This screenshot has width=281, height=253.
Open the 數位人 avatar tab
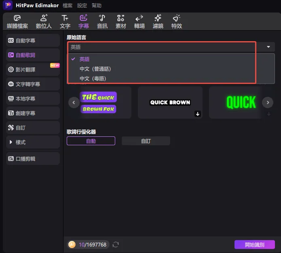(x=44, y=22)
